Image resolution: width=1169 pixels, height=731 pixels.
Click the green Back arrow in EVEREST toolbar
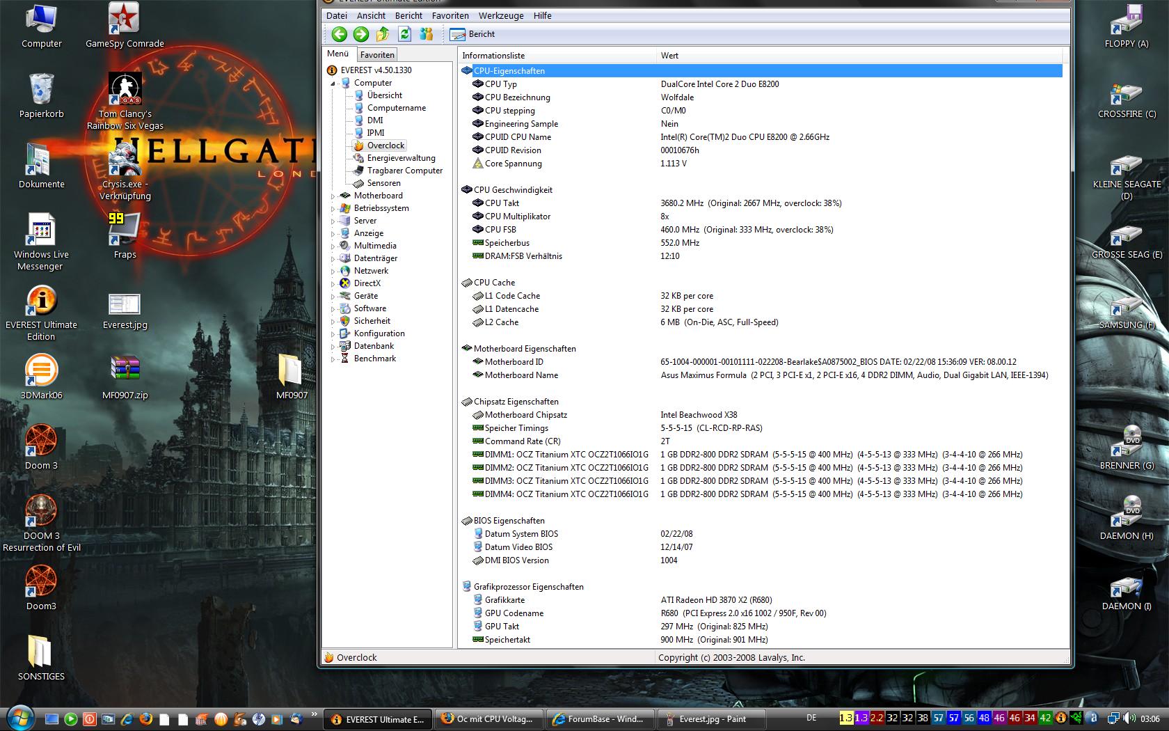tap(339, 33)
